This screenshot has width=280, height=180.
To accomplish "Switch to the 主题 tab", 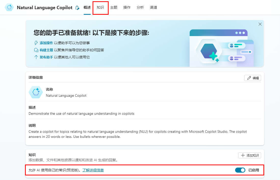I will [x=113, y=7].
